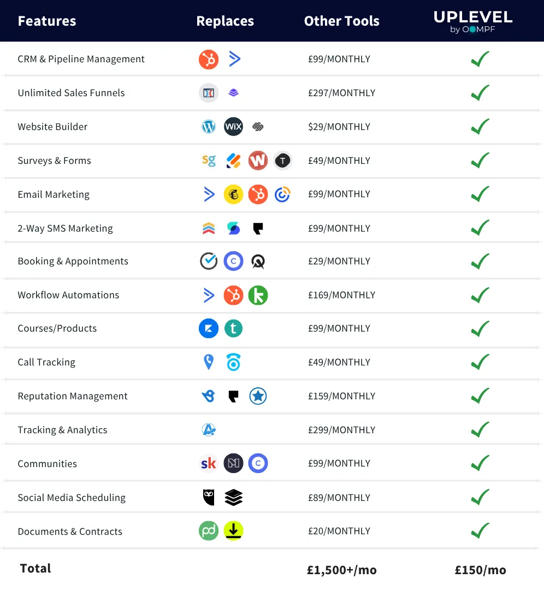Click the WordPress logo icon
This screenshot has height=590, width=544.
tap(209, 126)
